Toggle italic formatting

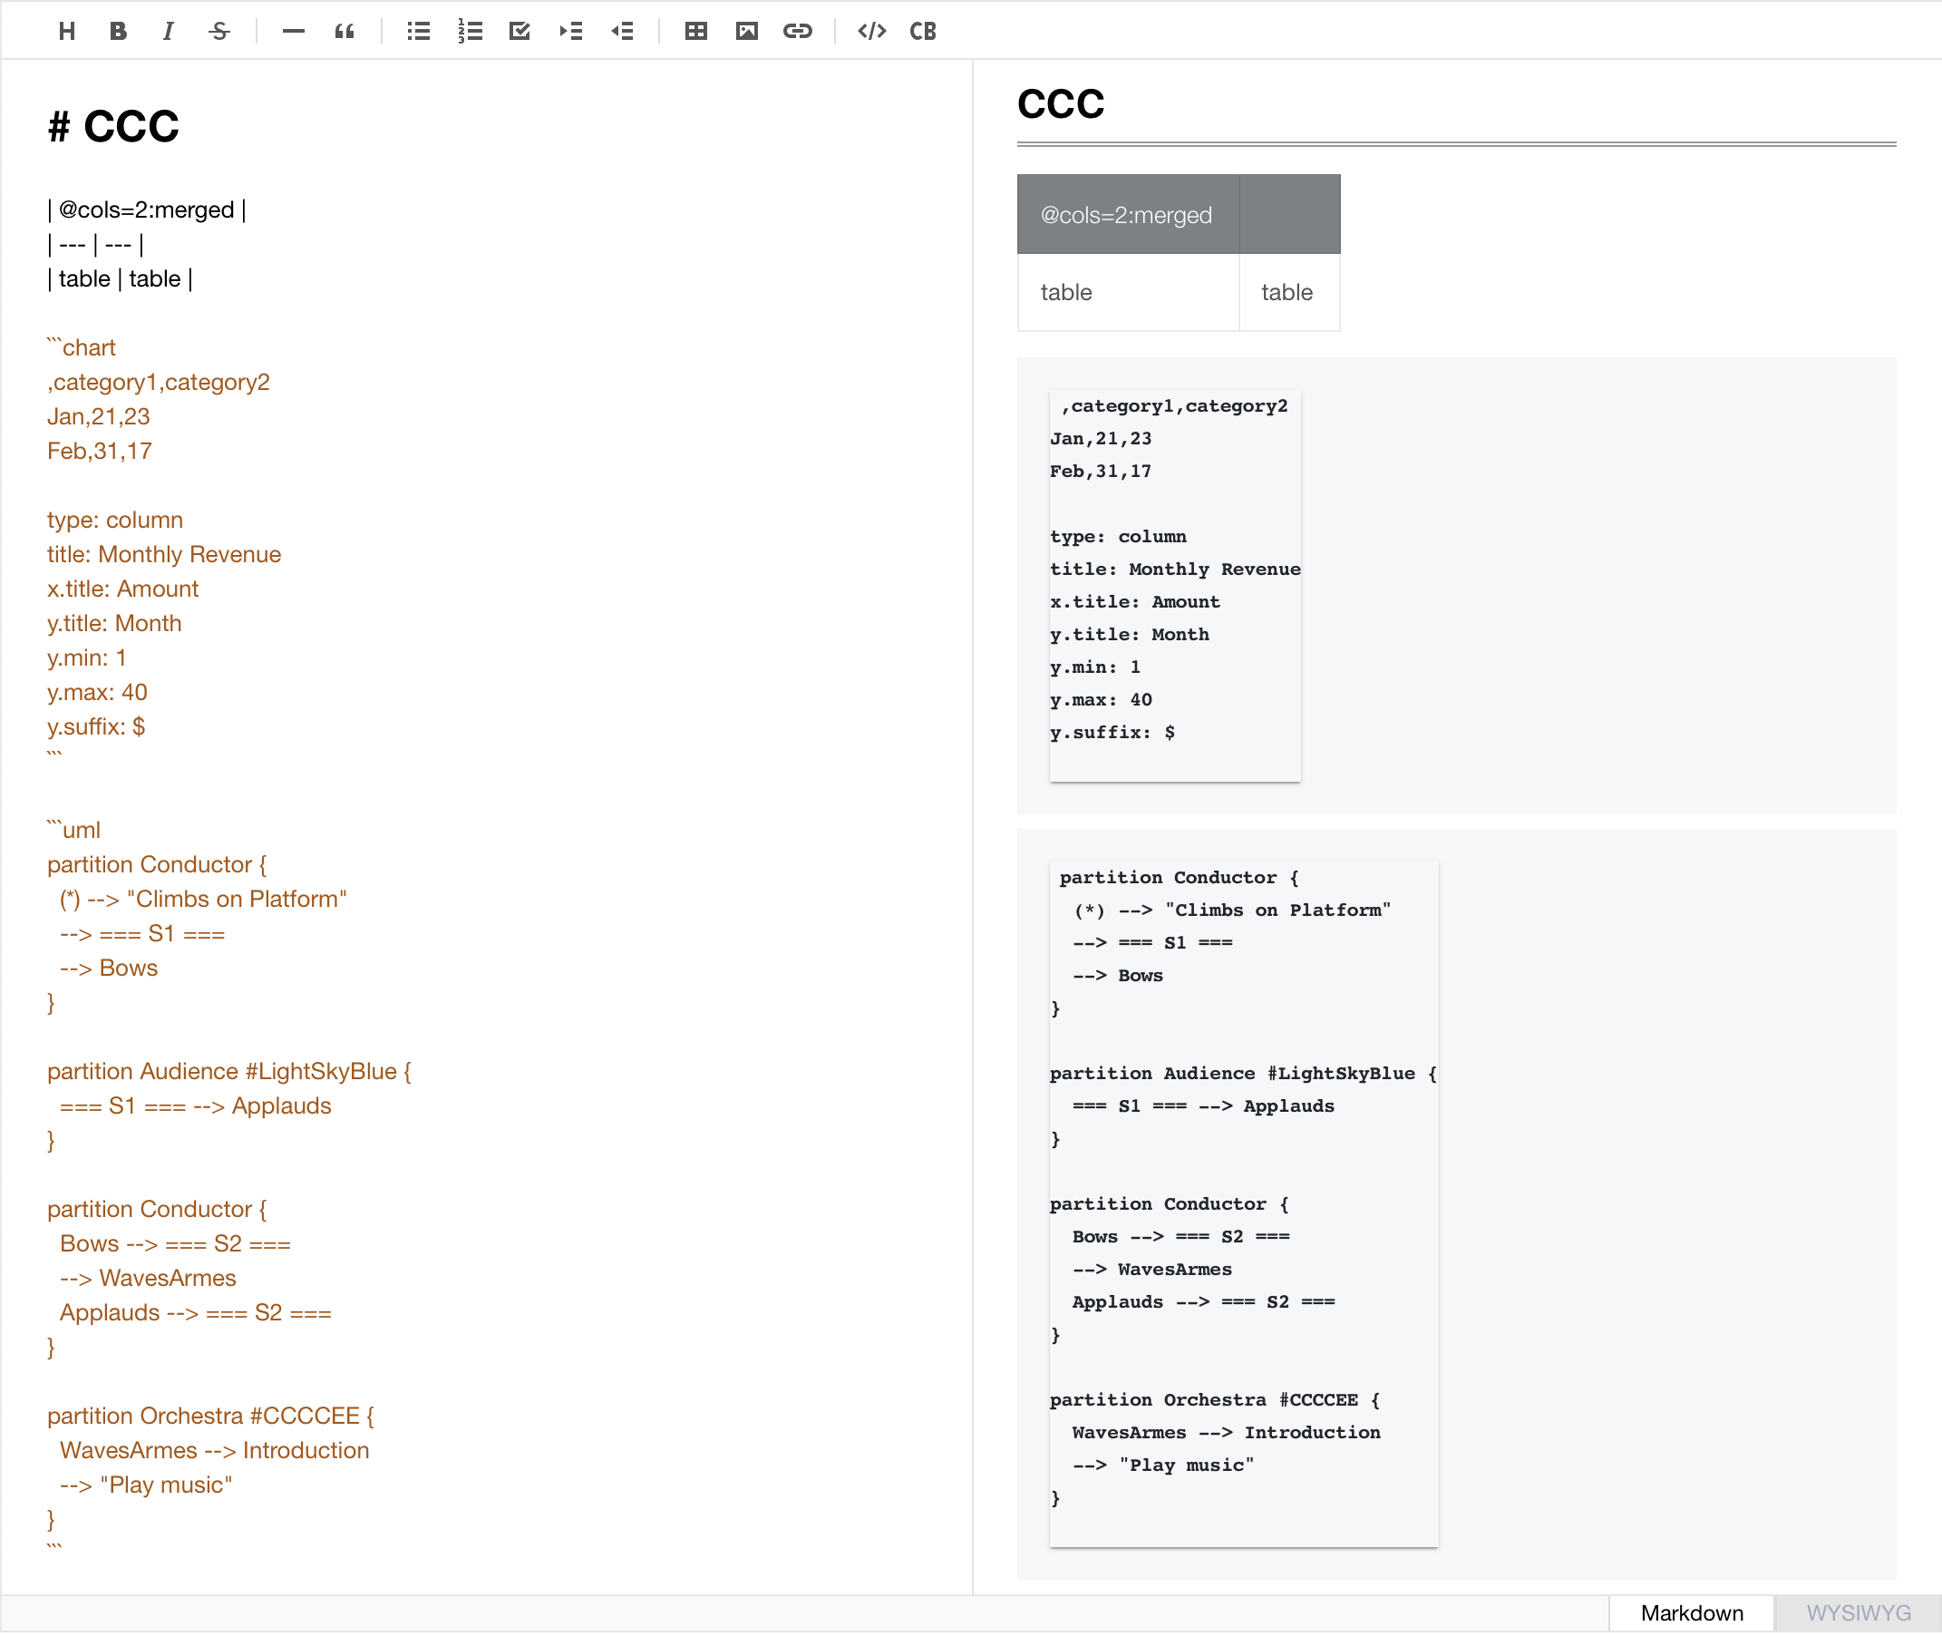pyautogui.click(x=168, y=31)
